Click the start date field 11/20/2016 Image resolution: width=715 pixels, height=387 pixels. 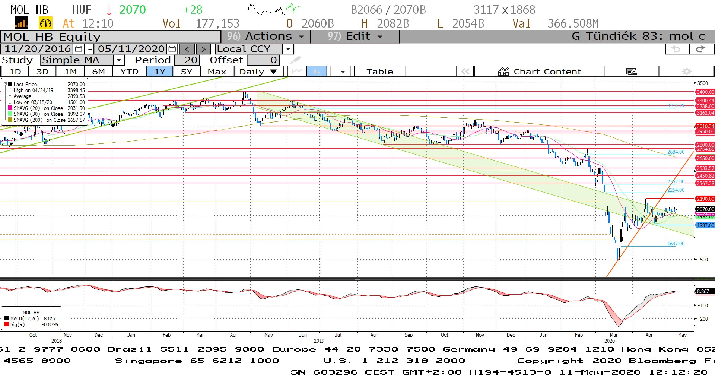(37, 49)
